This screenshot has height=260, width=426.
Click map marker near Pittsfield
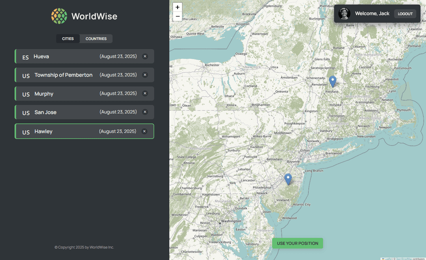[x=333, y=81]
